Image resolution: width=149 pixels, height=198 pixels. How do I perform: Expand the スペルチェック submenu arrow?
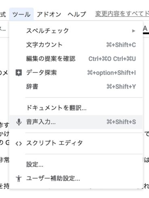point(134,31)
